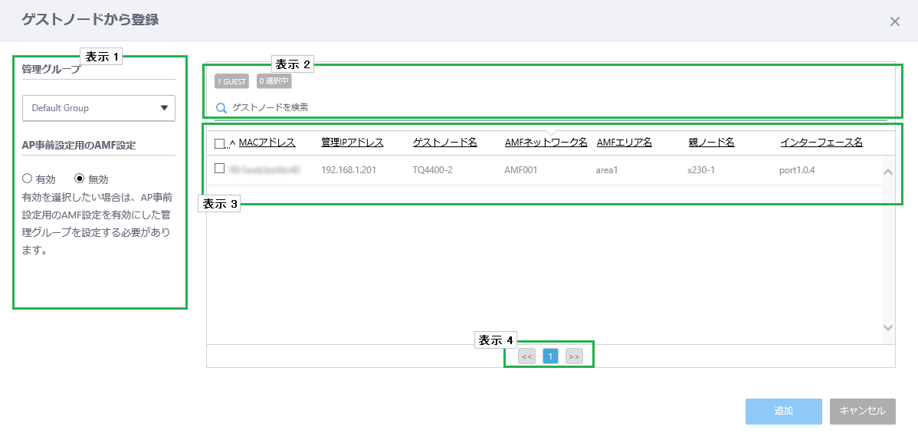Go to next page with >> button
Viewport: 918px width, 443px height.
(574, 356)
